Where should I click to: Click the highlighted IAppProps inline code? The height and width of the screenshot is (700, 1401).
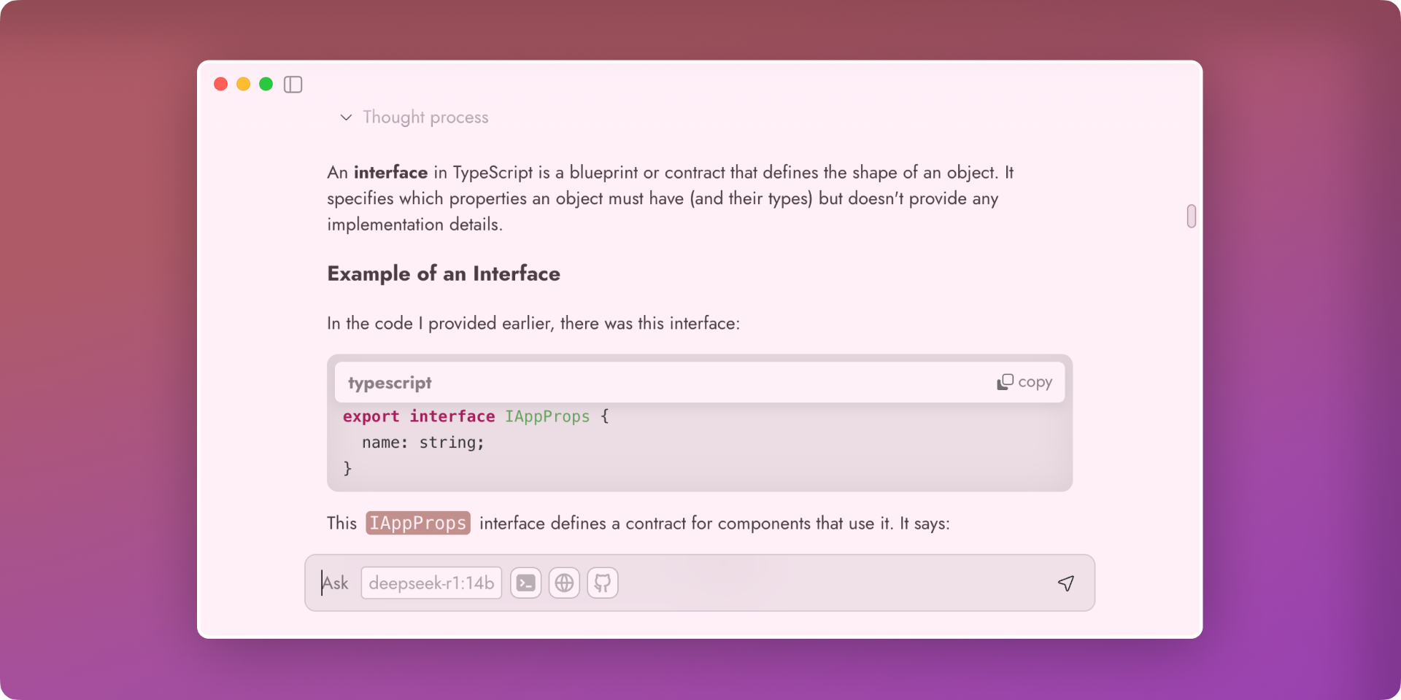click(418, 524)
